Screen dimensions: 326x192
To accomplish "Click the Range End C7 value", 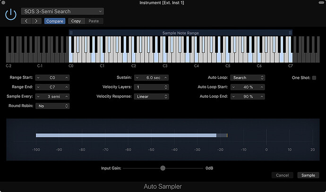I will pos(52,87).
